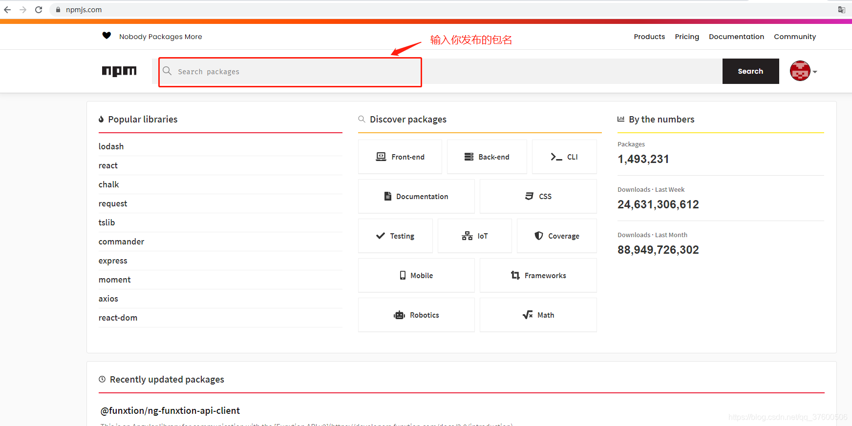Screen dimensions: 852x426
Task: Open the moment library link
Action: coord(114,280)
